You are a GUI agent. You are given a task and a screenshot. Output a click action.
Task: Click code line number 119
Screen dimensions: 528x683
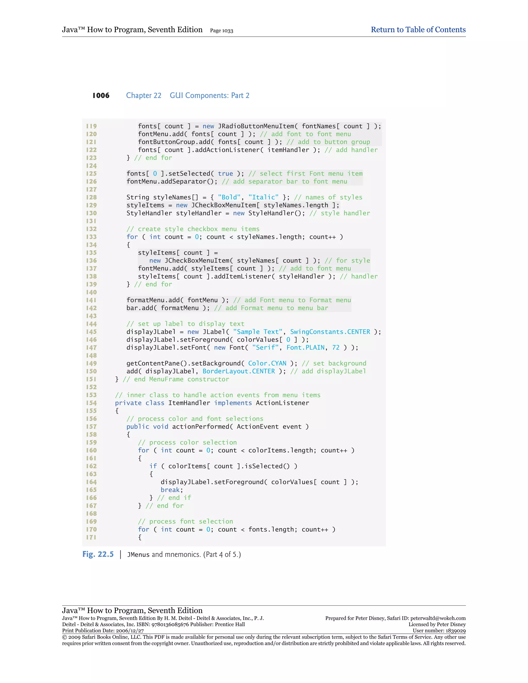point(91,126)
